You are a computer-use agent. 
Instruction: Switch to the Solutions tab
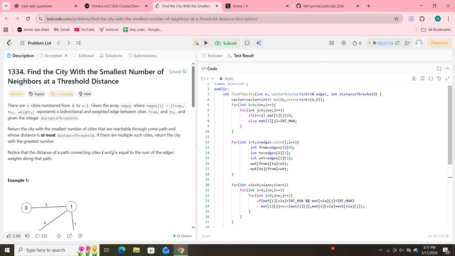pos(111,55)
